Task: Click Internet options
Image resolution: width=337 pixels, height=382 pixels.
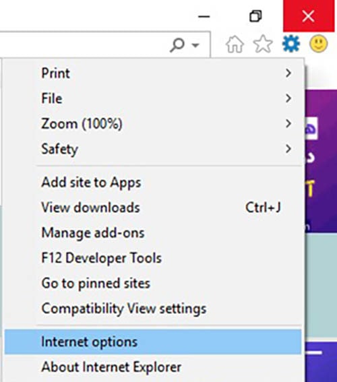Action: click(153, 342)
